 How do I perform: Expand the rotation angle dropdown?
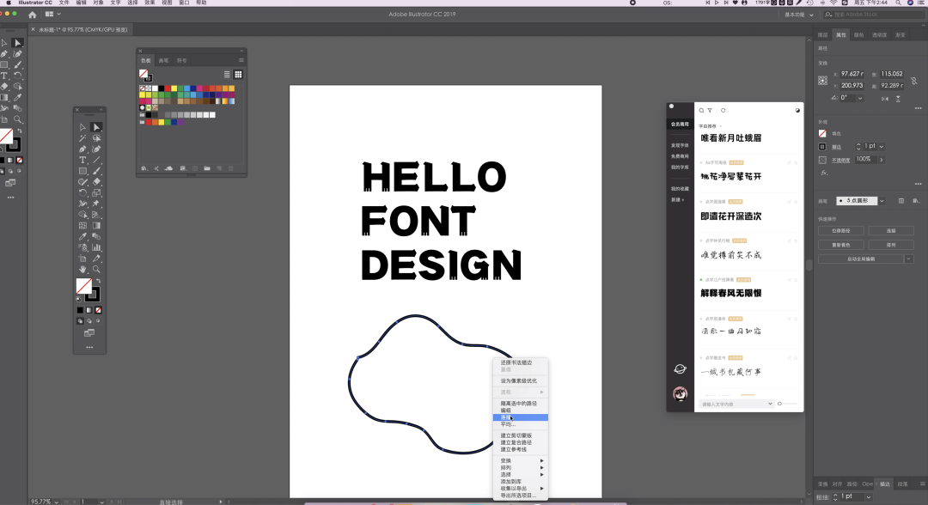(862, 98)
